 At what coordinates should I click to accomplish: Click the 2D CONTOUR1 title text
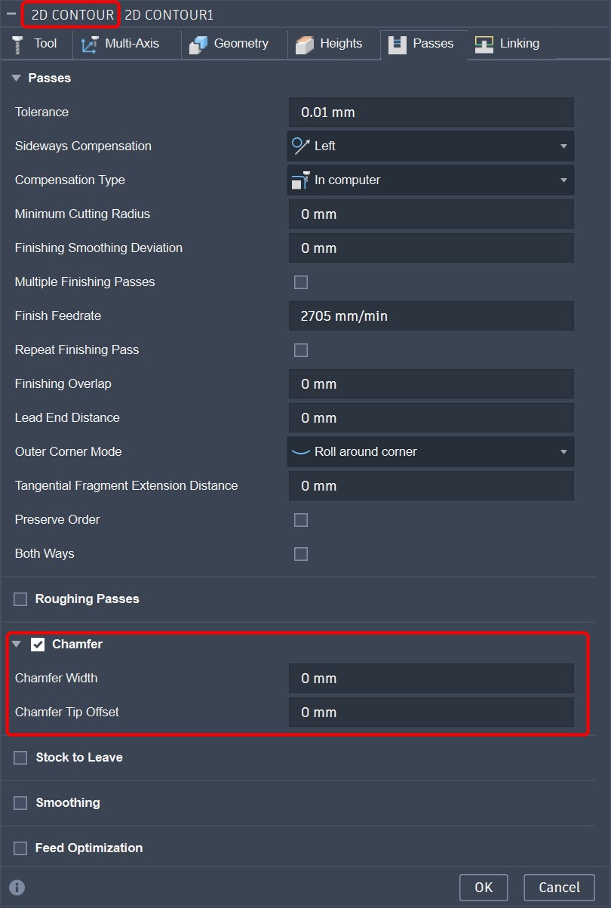point(169,14)
